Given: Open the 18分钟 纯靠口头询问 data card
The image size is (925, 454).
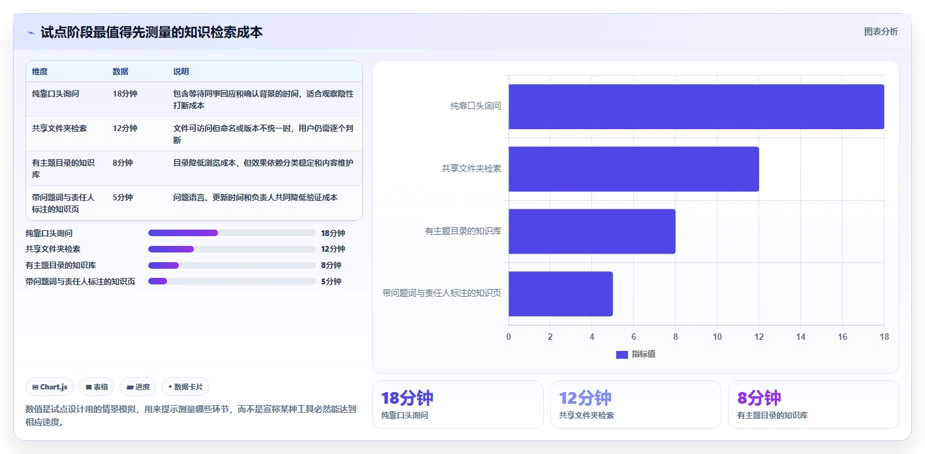Looking at the screenshot, I should (x=458, y=404).
